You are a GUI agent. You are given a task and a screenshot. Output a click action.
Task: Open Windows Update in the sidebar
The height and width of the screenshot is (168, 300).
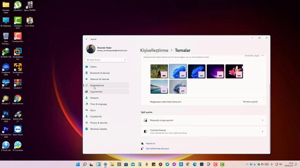pyautogui.click(x=106, y=129)
